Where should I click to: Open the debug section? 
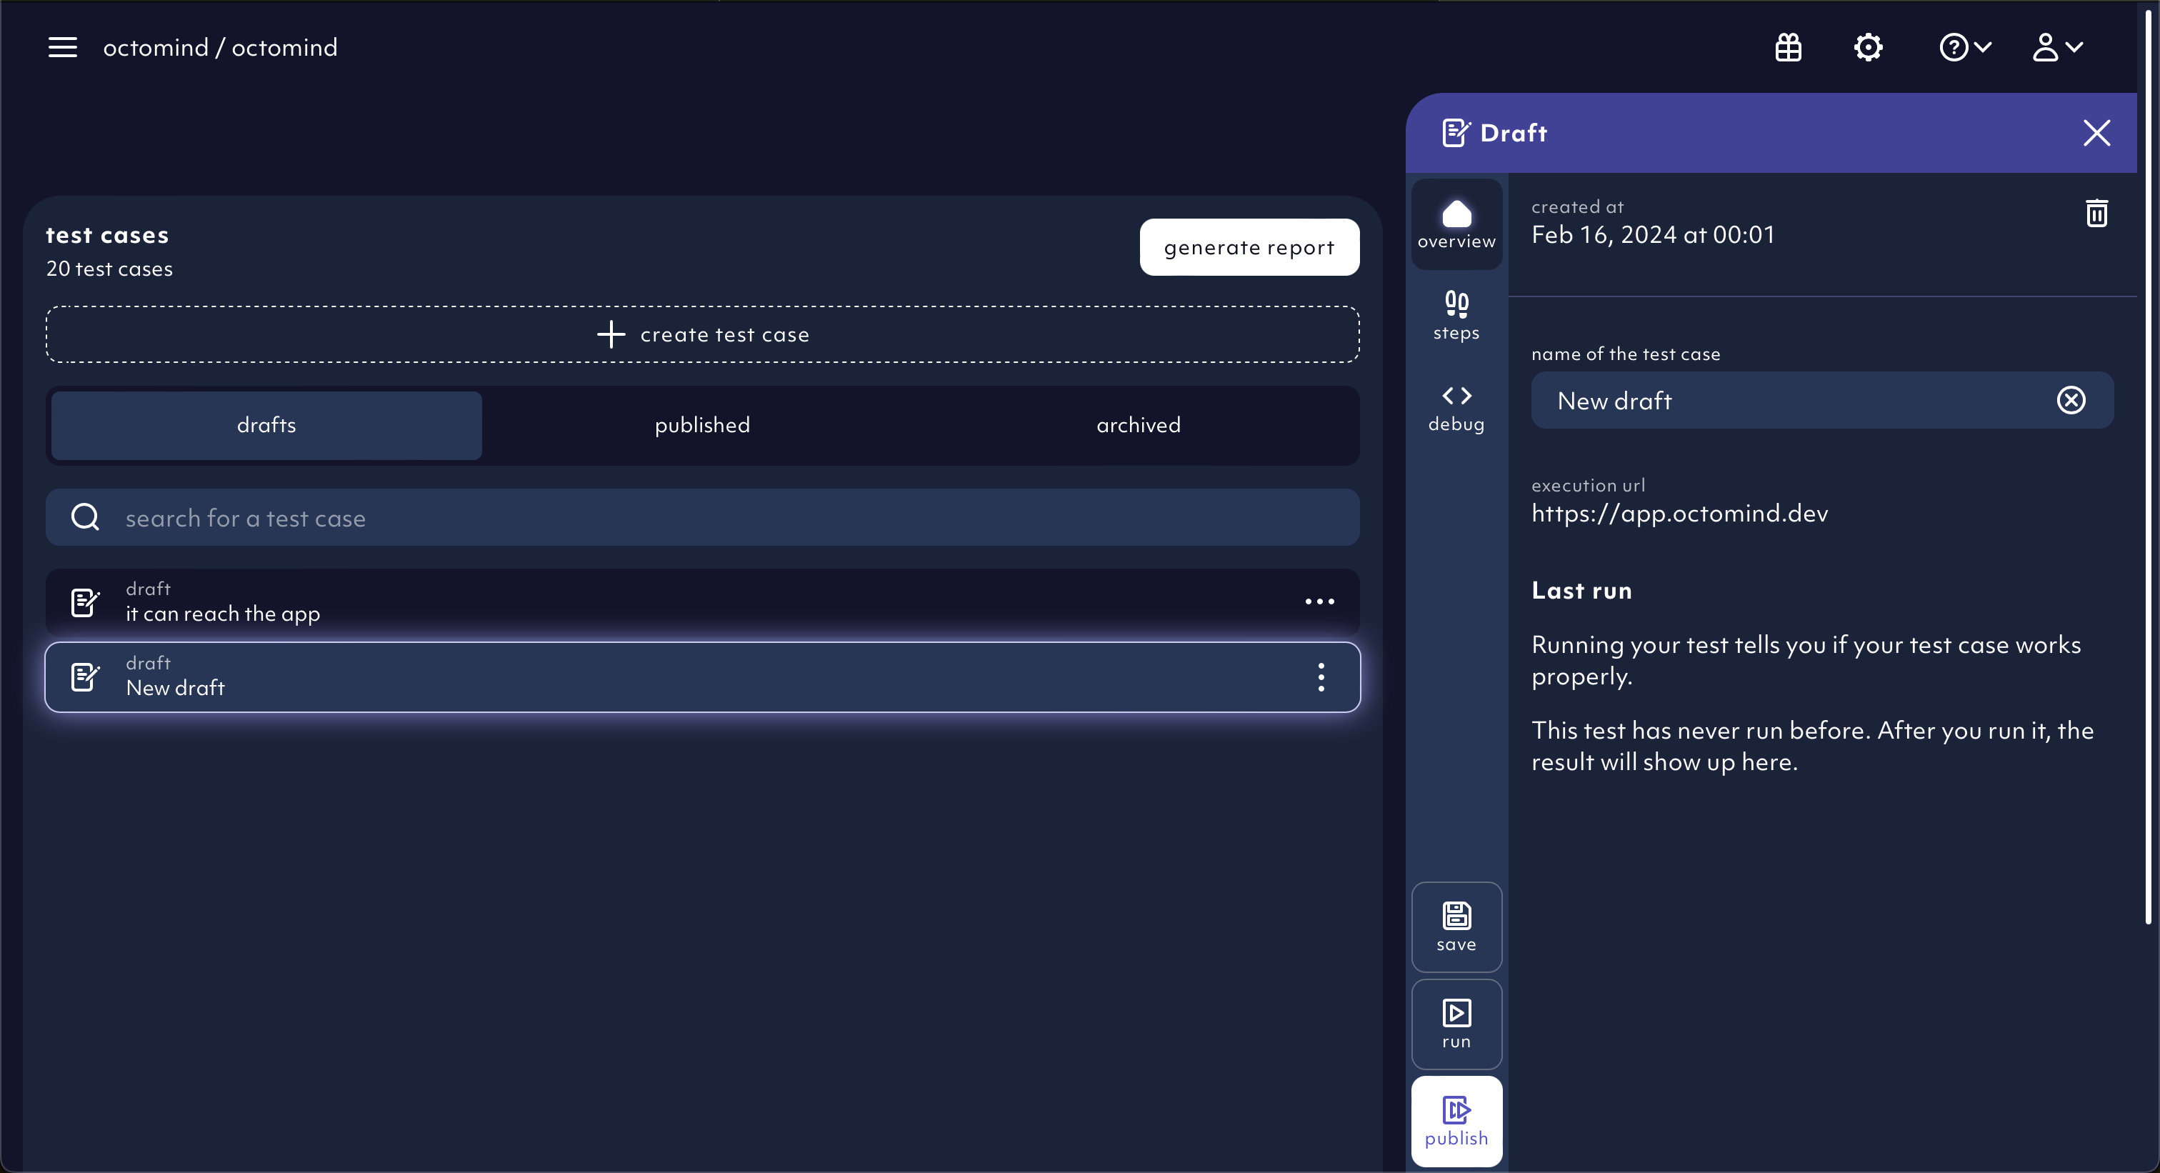(x=1456, y=409)
